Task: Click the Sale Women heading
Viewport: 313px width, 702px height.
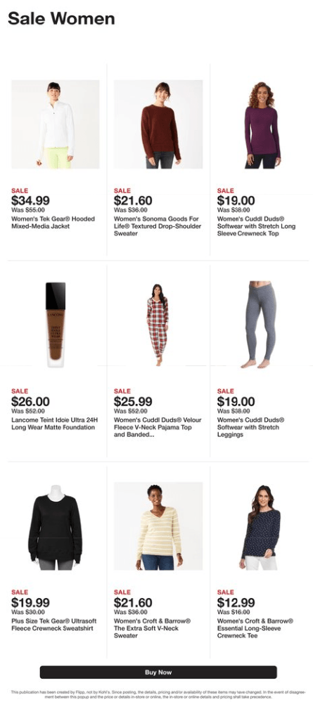Action: [61, 18]
